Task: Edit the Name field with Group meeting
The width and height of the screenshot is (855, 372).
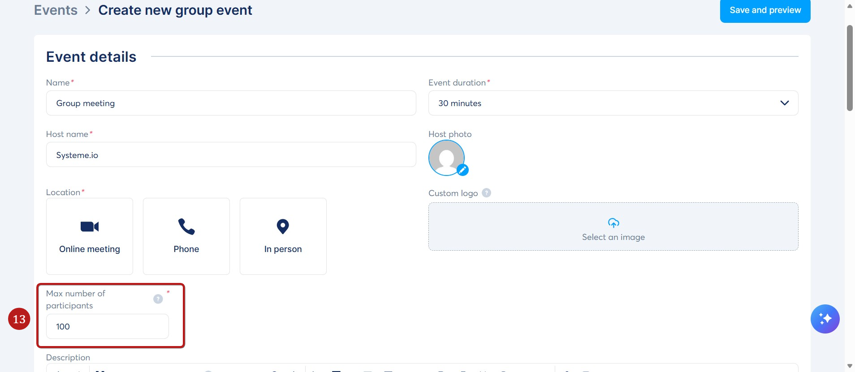Action: coord(231,103)
